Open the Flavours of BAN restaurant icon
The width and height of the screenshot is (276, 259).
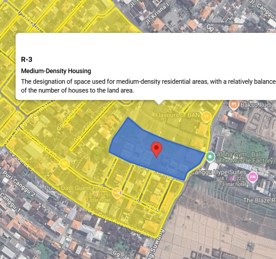pos(206,116)
